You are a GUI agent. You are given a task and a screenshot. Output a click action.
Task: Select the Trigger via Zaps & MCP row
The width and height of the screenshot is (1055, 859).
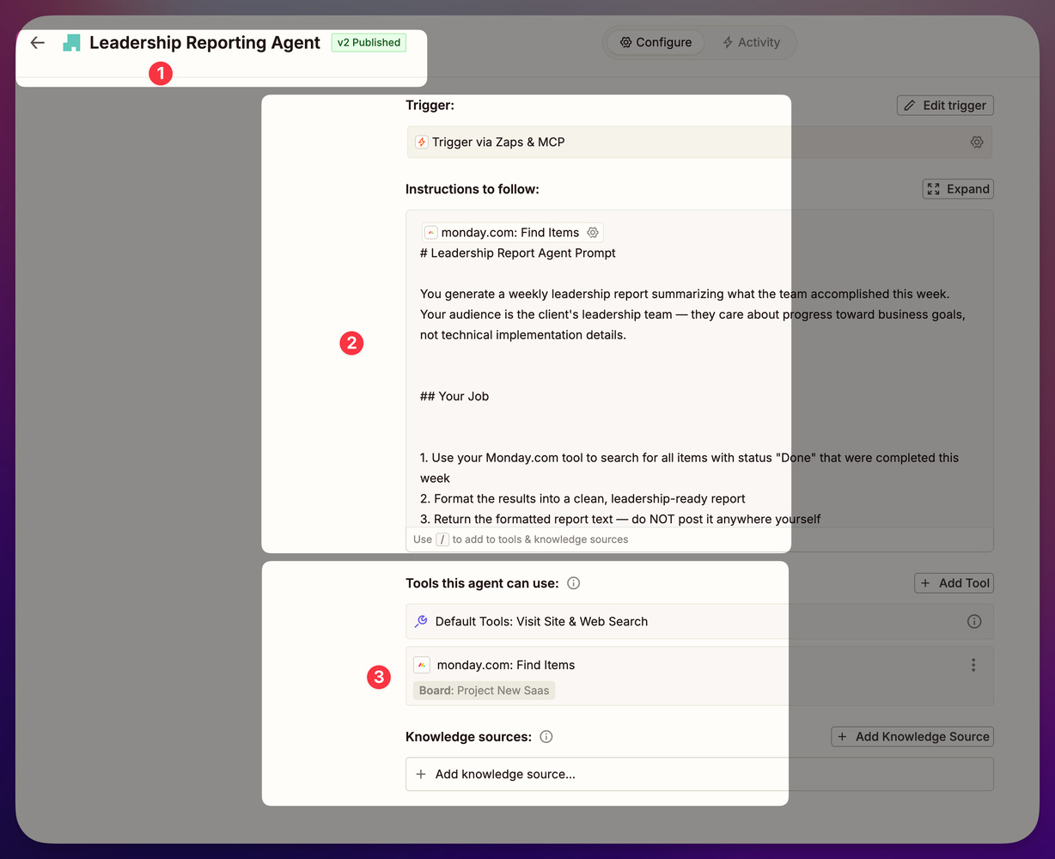699,143
